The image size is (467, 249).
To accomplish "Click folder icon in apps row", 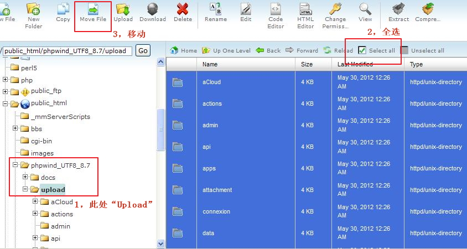I will click(x=178, y=168).
